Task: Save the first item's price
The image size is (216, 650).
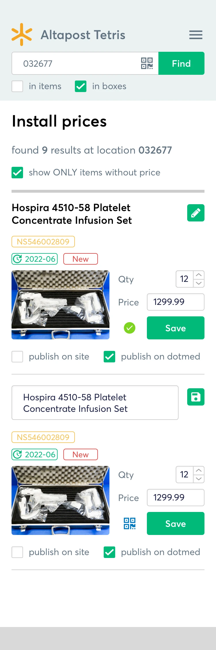Action: coord(176,328)
